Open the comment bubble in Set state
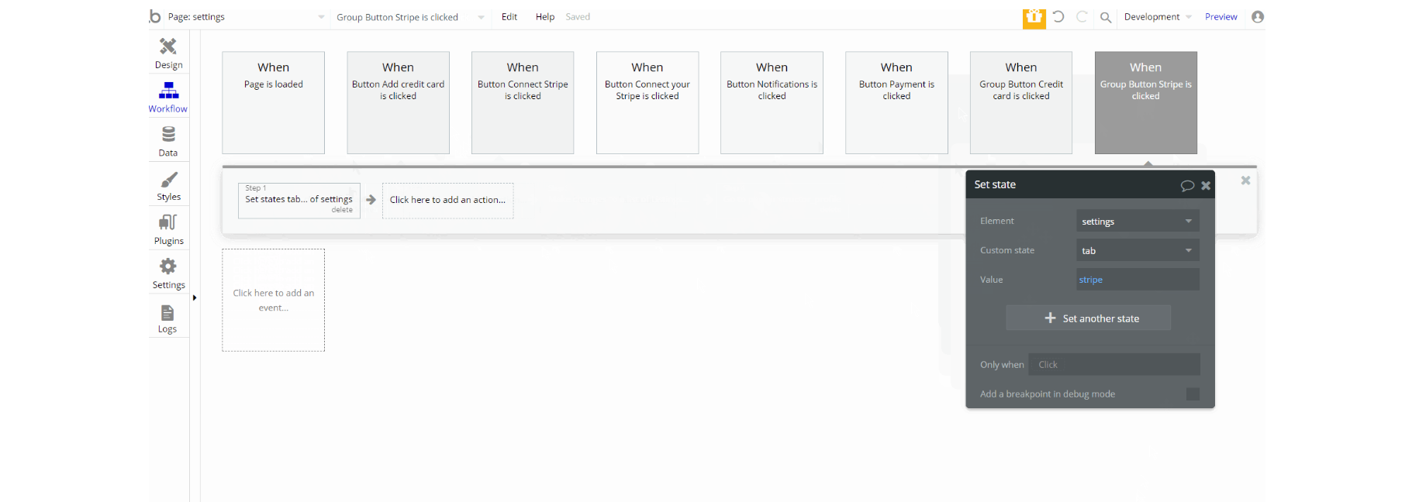Viewport: 1419px width, 502px height. pyautogui.click(x=1186, y=185)
